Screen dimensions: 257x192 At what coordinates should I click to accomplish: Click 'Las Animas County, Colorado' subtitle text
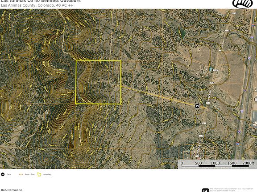tap(28, 5)
